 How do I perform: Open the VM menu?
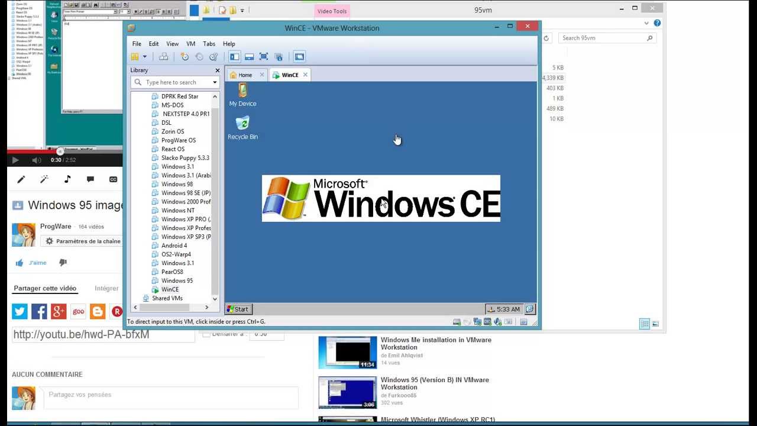tap(190, 43)
